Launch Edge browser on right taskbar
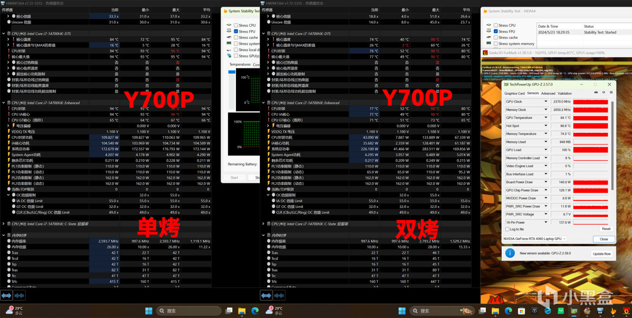 509,311
